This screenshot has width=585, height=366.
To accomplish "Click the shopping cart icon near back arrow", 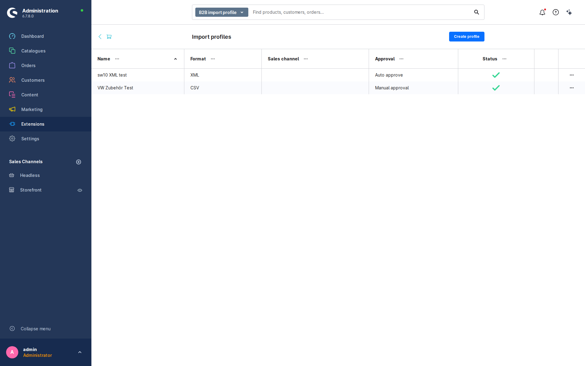I will click(x=109, y=37).
